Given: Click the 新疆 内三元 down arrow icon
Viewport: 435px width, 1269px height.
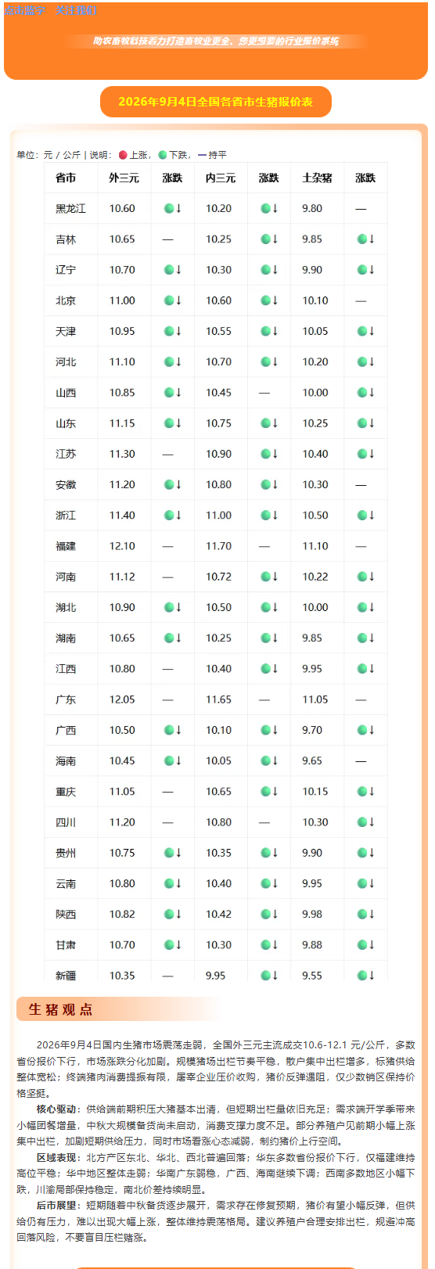Looking at the screenshot, I should pos(269,976).
